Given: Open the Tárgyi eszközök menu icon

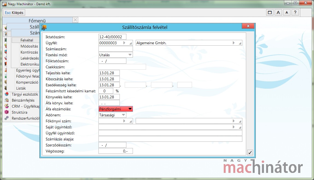Looking at the screenshot, I should pyautogui.click(x=7, y=94).
